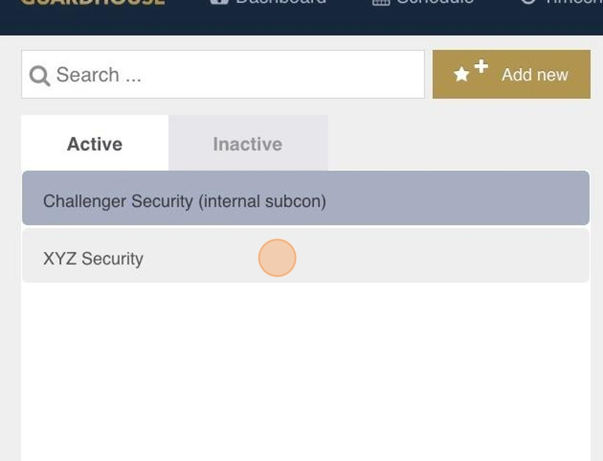Click the Guardhouse logo

coord(93,2)
